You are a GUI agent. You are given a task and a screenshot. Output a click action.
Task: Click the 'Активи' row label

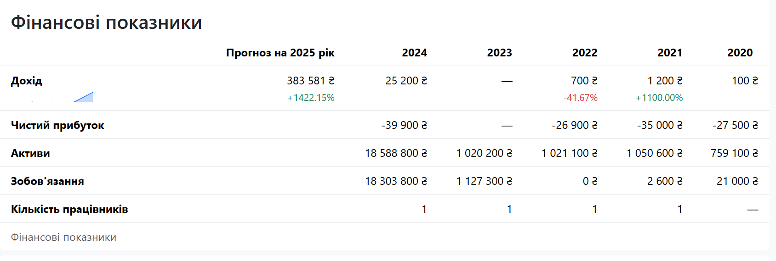click(30, 153)
